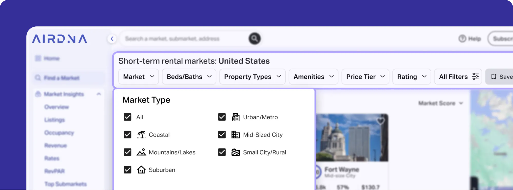Viewport: 513px width, 190px height.
Task: Click the Save bookmark icon
Action: 494,77
